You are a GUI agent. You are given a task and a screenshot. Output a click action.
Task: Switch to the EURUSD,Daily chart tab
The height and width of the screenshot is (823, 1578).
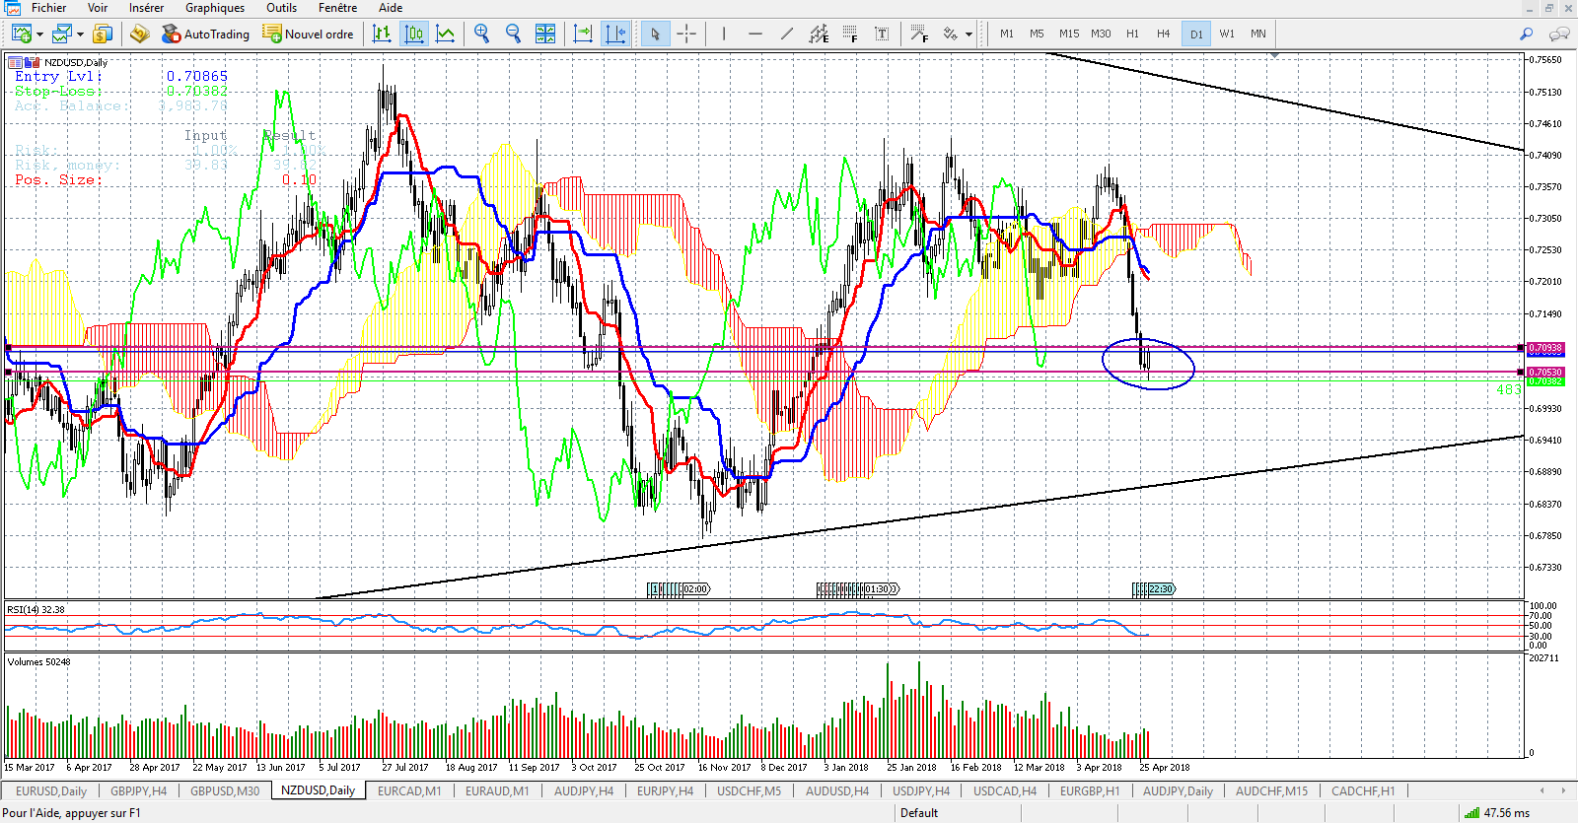[51, 790]
